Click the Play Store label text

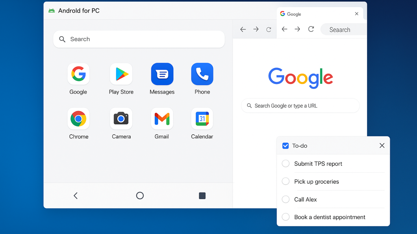pyautogui.click(x=121, y=92)
